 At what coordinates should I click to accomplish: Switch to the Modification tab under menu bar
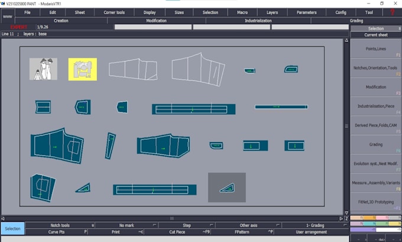click(x=157, y=21)
